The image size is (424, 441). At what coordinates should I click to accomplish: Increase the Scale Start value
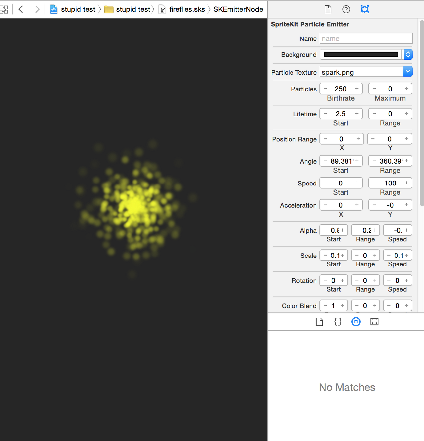(343, 255)
